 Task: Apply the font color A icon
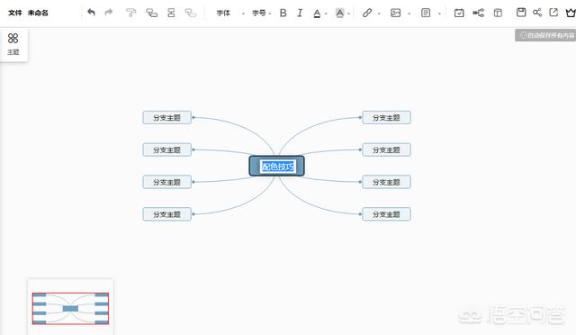pyautogui.click(x=317, y=14)
